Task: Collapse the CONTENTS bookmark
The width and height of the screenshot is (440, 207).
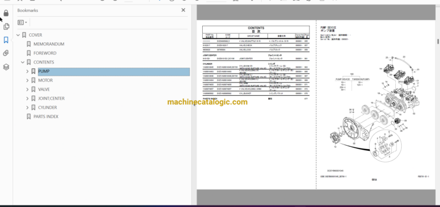Action: [x=23, y=63]
